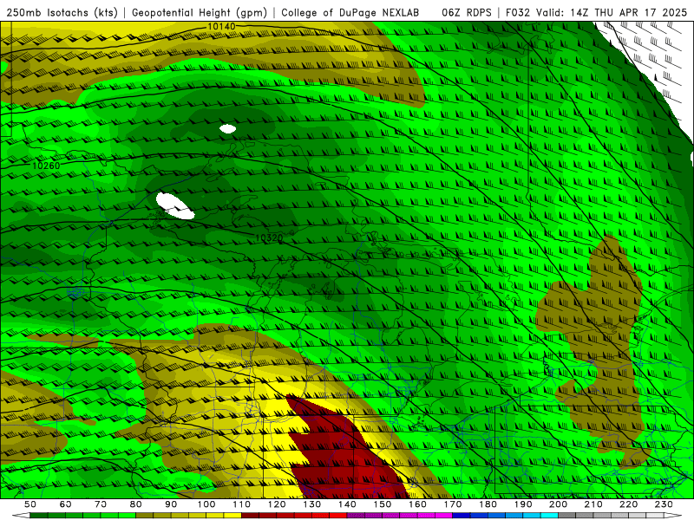Click the 50 value on the legend
Image resolution: width=694 pixels, height=520 pixels.
click(30, 504)
